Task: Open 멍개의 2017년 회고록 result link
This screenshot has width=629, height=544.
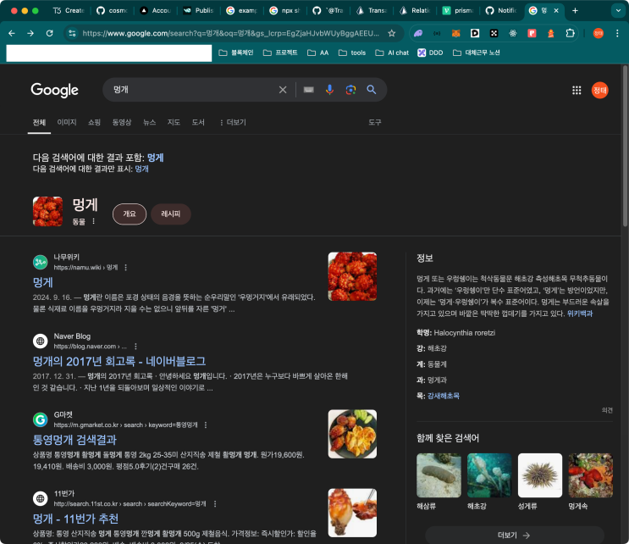Action: click(119, 361)
